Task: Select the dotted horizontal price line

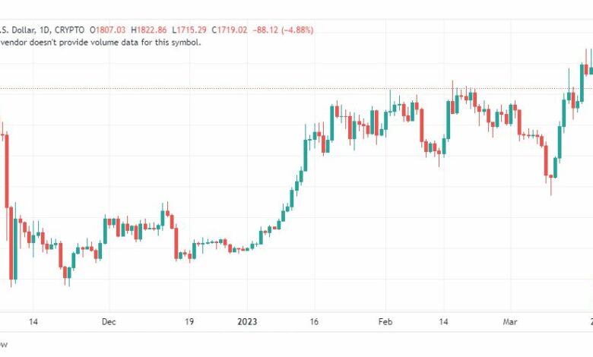Action: (x=296, y=89)
